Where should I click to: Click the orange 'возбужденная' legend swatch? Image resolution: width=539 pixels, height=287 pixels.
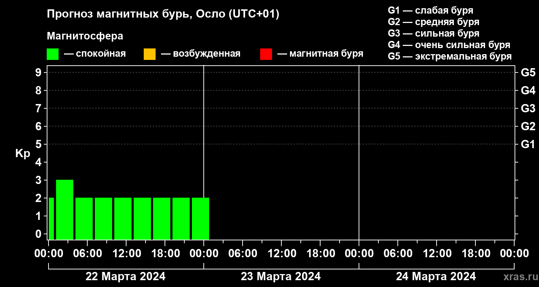click(x=149, y=54)
